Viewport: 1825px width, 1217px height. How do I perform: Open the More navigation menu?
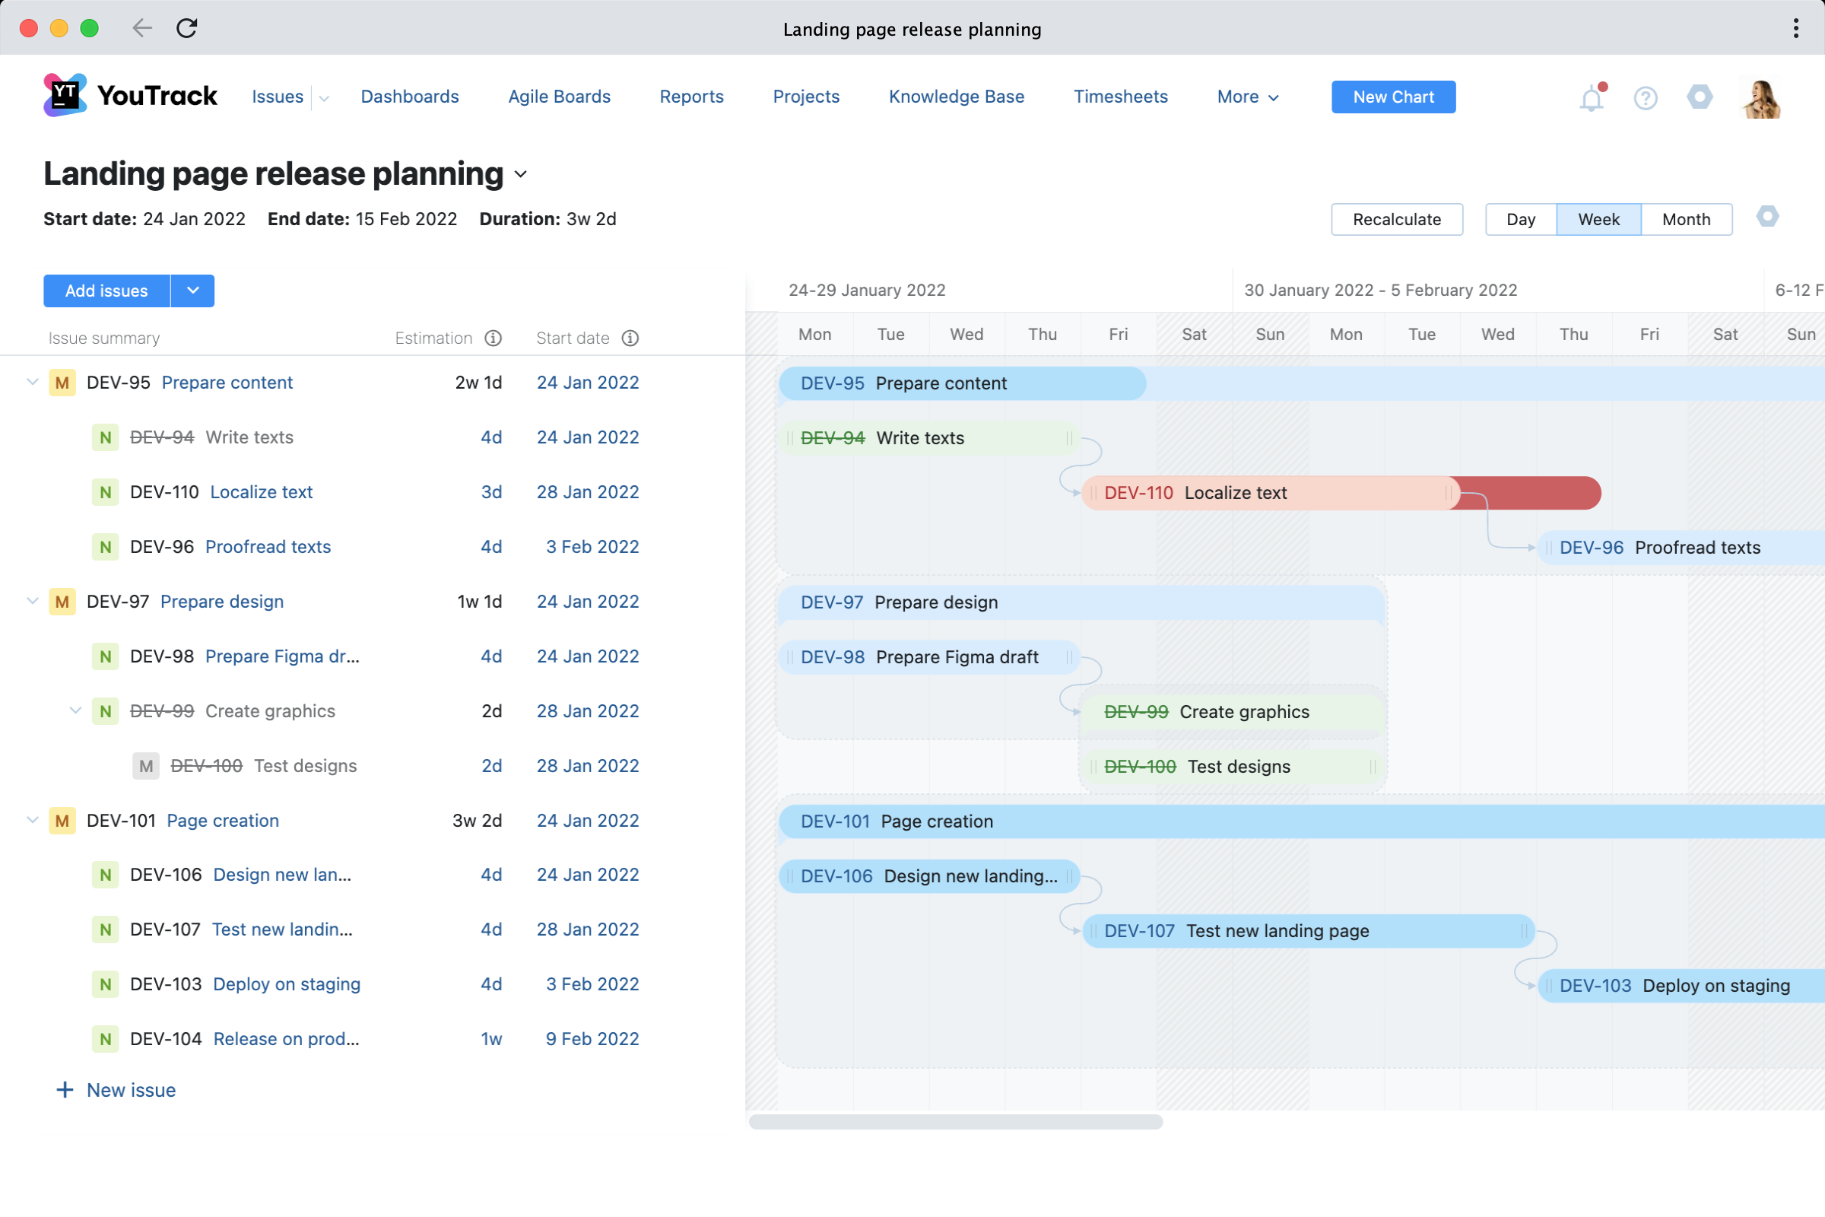(x=1247, y=97)
